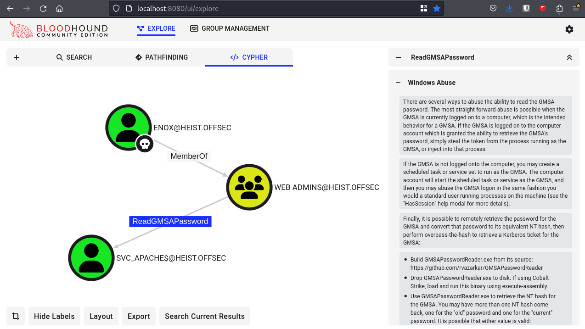Open the browser extensions puzzle icon
585x329 pixels.
pos(559,8)
